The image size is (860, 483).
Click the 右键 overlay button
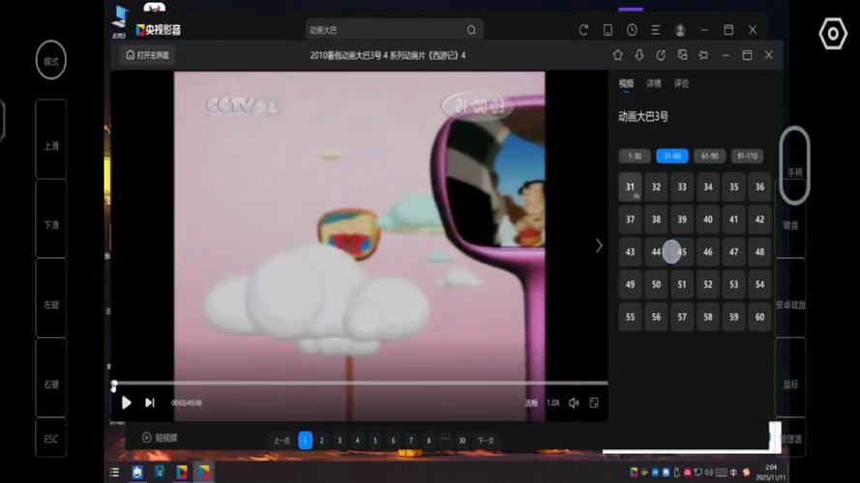click(51, 378)
